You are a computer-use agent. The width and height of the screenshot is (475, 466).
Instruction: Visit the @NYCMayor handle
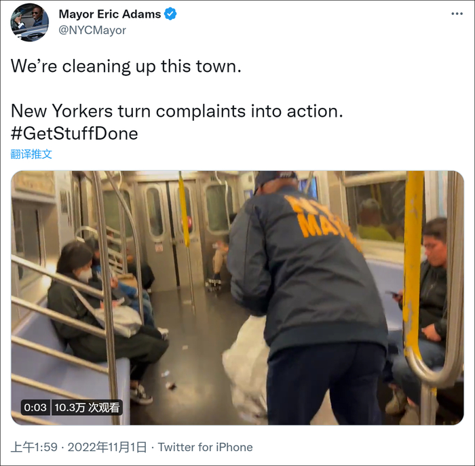pyautogui.click(x=92, y=31)
